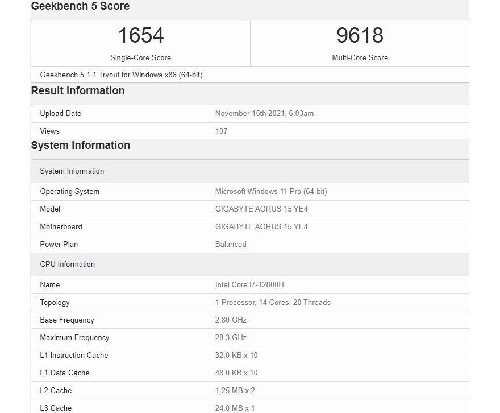Screen dimensions: 500x413
Task: Select the views count 107
Action: [x=221, y=131]
